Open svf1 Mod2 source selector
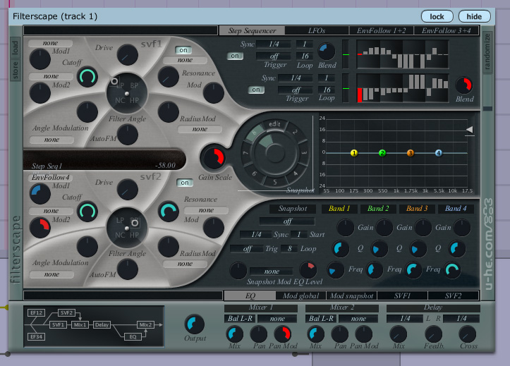Viewport: 510px width, 366px height. (x=51, y=76)
